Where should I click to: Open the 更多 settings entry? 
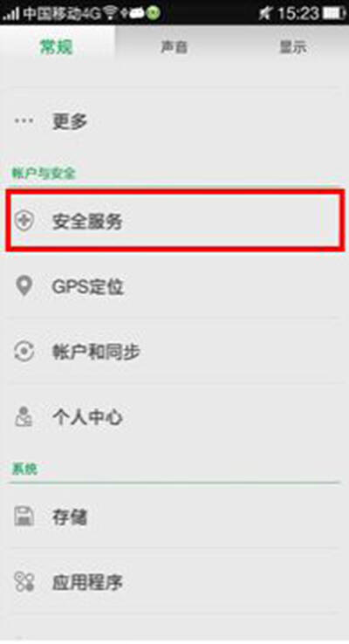174,120
